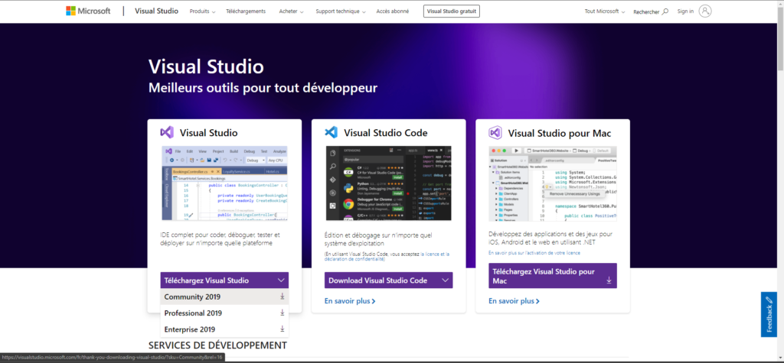Click the Rechercher search label
Screen dimensions: 784x363
646,12
